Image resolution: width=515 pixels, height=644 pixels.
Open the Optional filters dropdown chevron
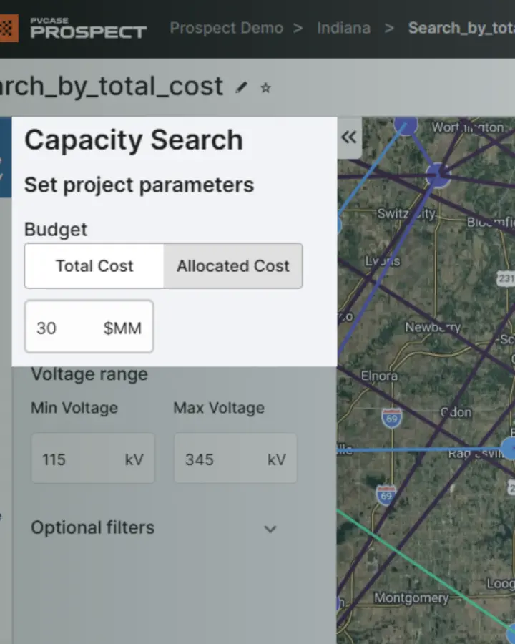pos(270,529)
